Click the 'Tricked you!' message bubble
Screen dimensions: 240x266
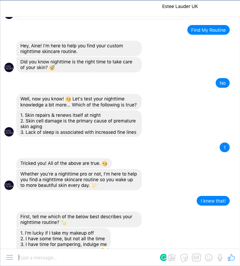[x=64, y=163]
